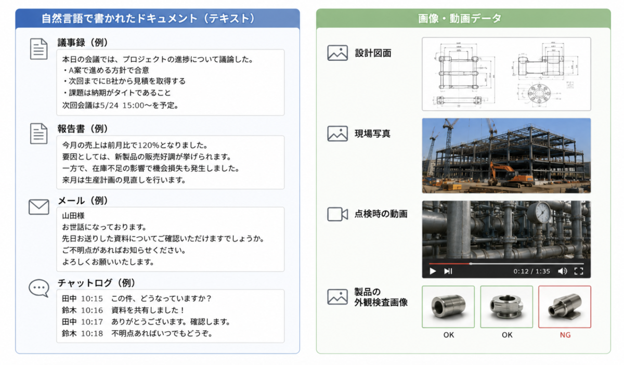Click the line よろしくお願いいたします。
Viewport: 624px width, 365px height.
[108, 262]
